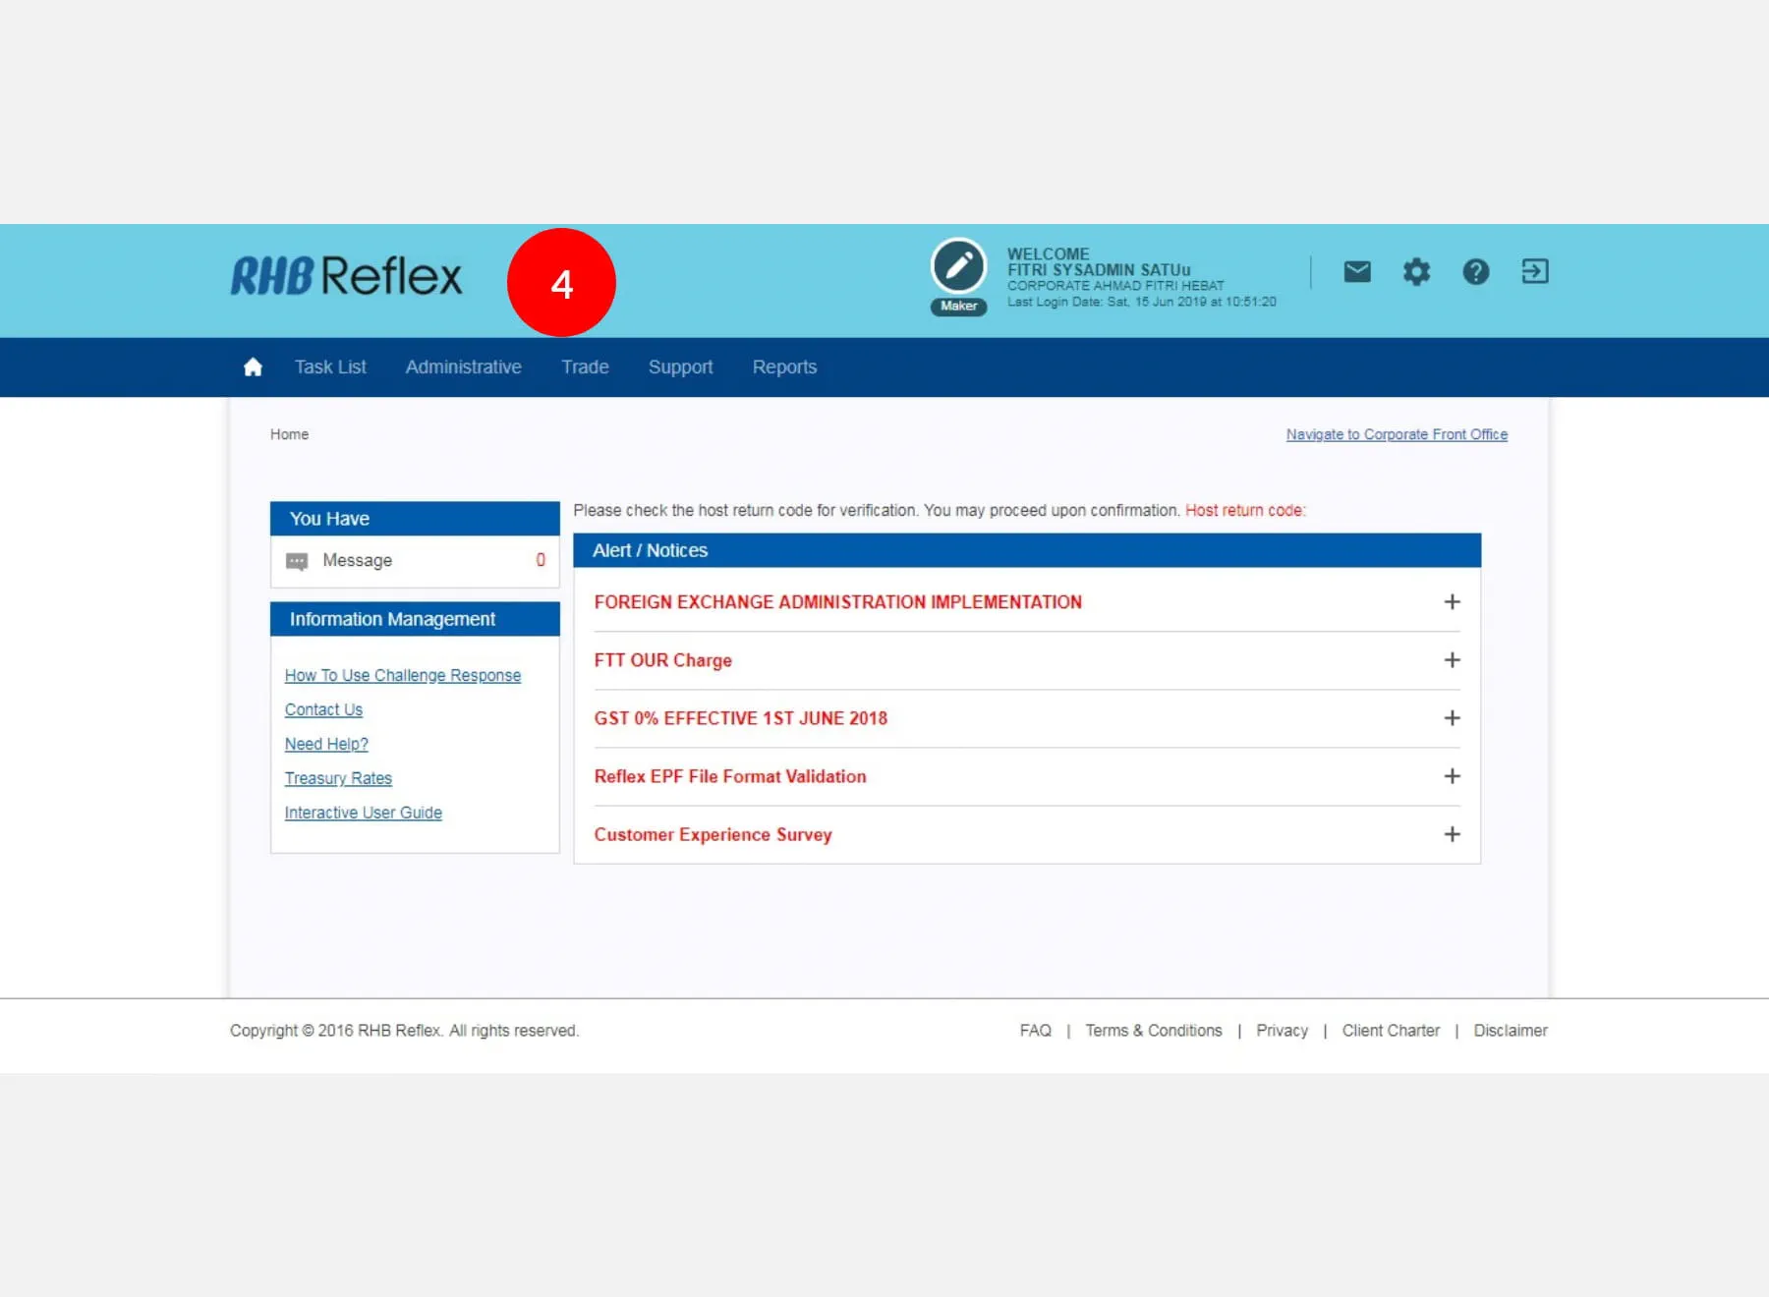Image resolution: width=1769 pixels, height=1297 pixels.
Task: Open the Trade menu
Action: [x=585, y=367]
